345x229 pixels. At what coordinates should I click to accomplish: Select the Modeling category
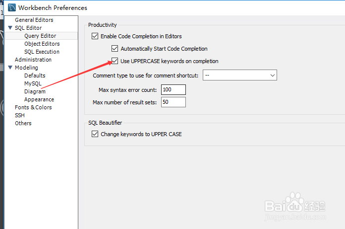point(26,68)
